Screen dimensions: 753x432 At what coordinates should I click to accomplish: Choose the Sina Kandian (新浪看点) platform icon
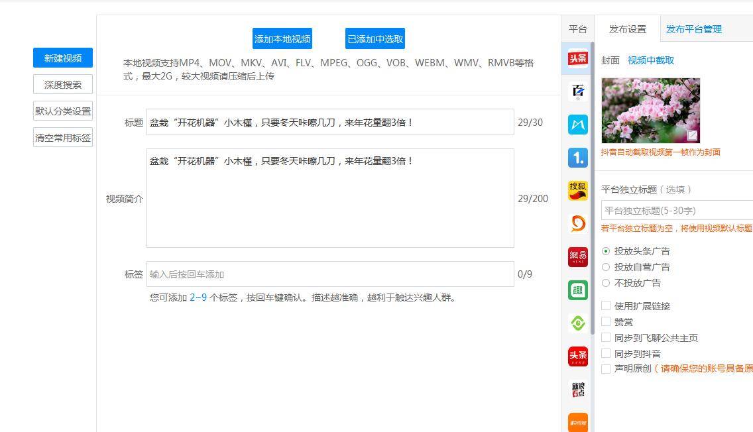[577, 390]
